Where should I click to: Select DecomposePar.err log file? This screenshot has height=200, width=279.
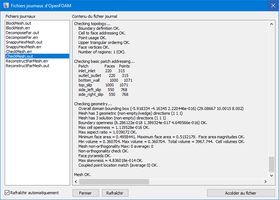tap(22, 37)
